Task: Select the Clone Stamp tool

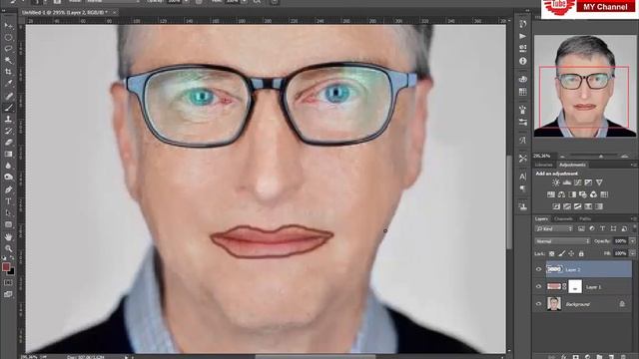Action: pyautogui.click(x=8, y=120)
